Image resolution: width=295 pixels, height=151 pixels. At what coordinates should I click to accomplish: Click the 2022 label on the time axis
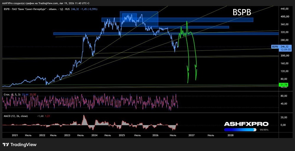tap(42, 135)
